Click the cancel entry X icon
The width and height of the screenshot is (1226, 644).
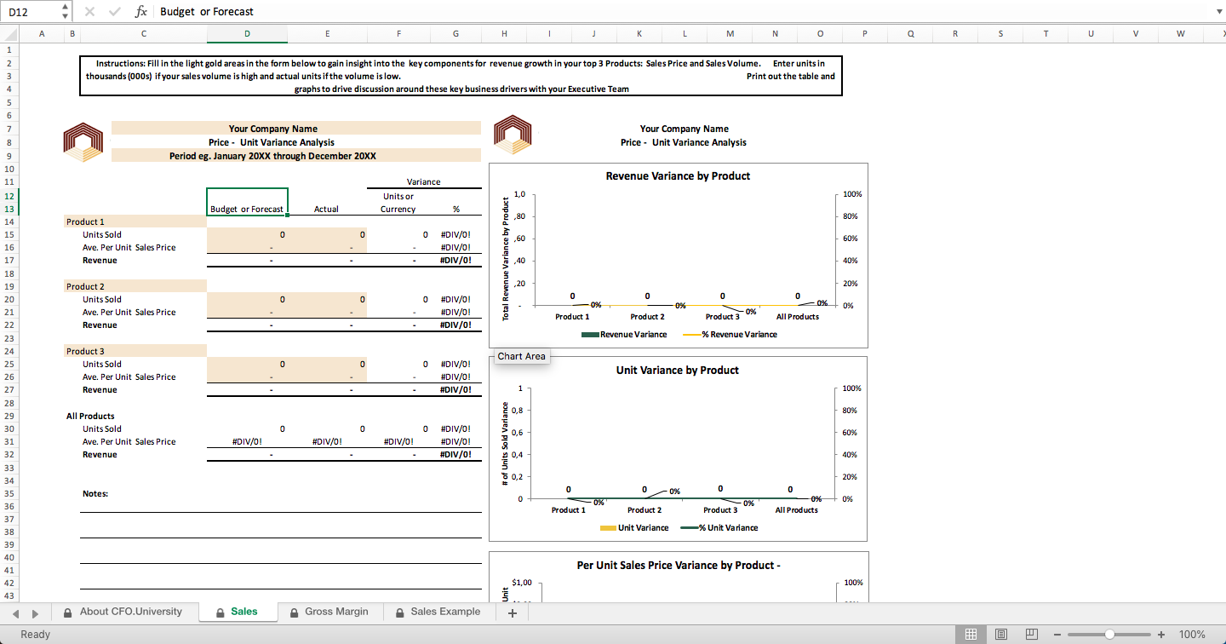tap(91, 12)
